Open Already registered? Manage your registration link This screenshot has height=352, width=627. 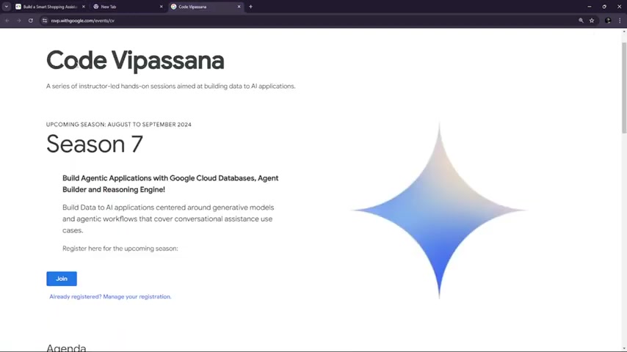click(110, 296)
